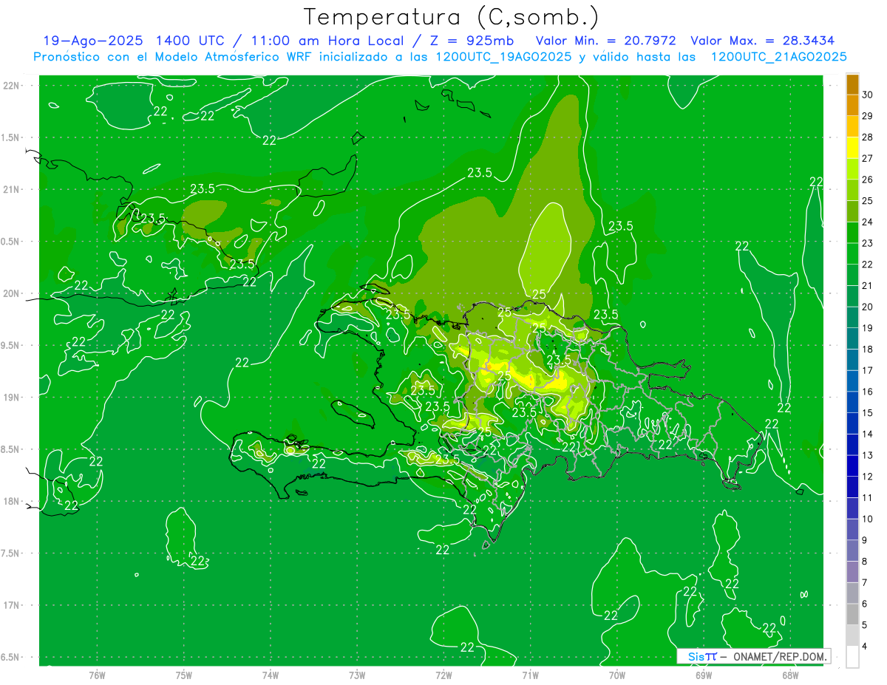The height and width of the screenshot is (685, 887).
Task: Click the legend scale value "30"
Action: tap(868, 95)
